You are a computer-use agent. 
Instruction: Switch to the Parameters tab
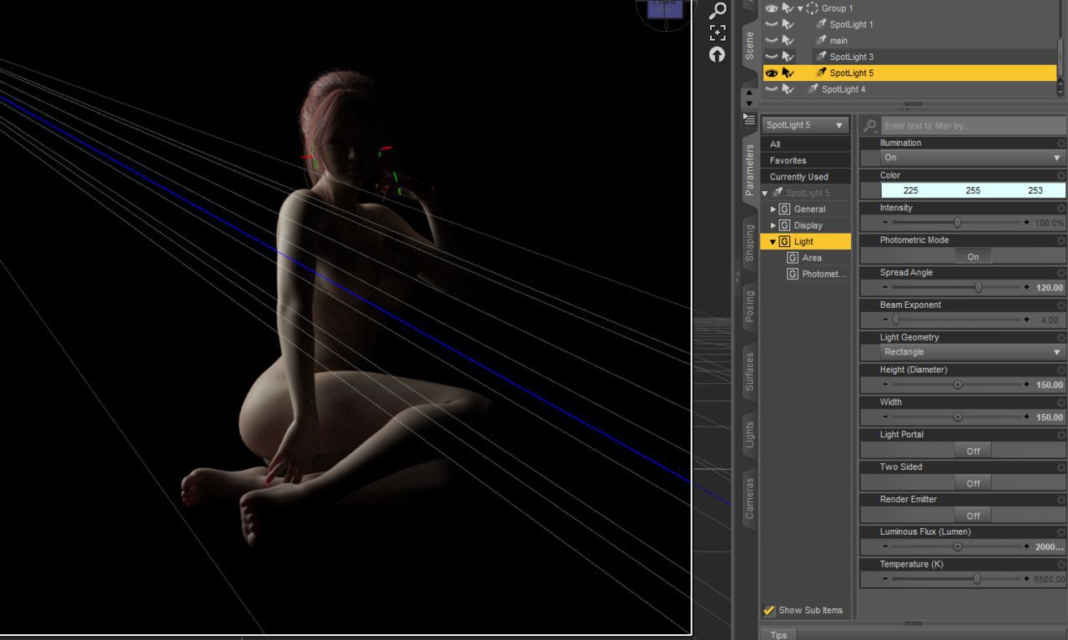[749, 169]
